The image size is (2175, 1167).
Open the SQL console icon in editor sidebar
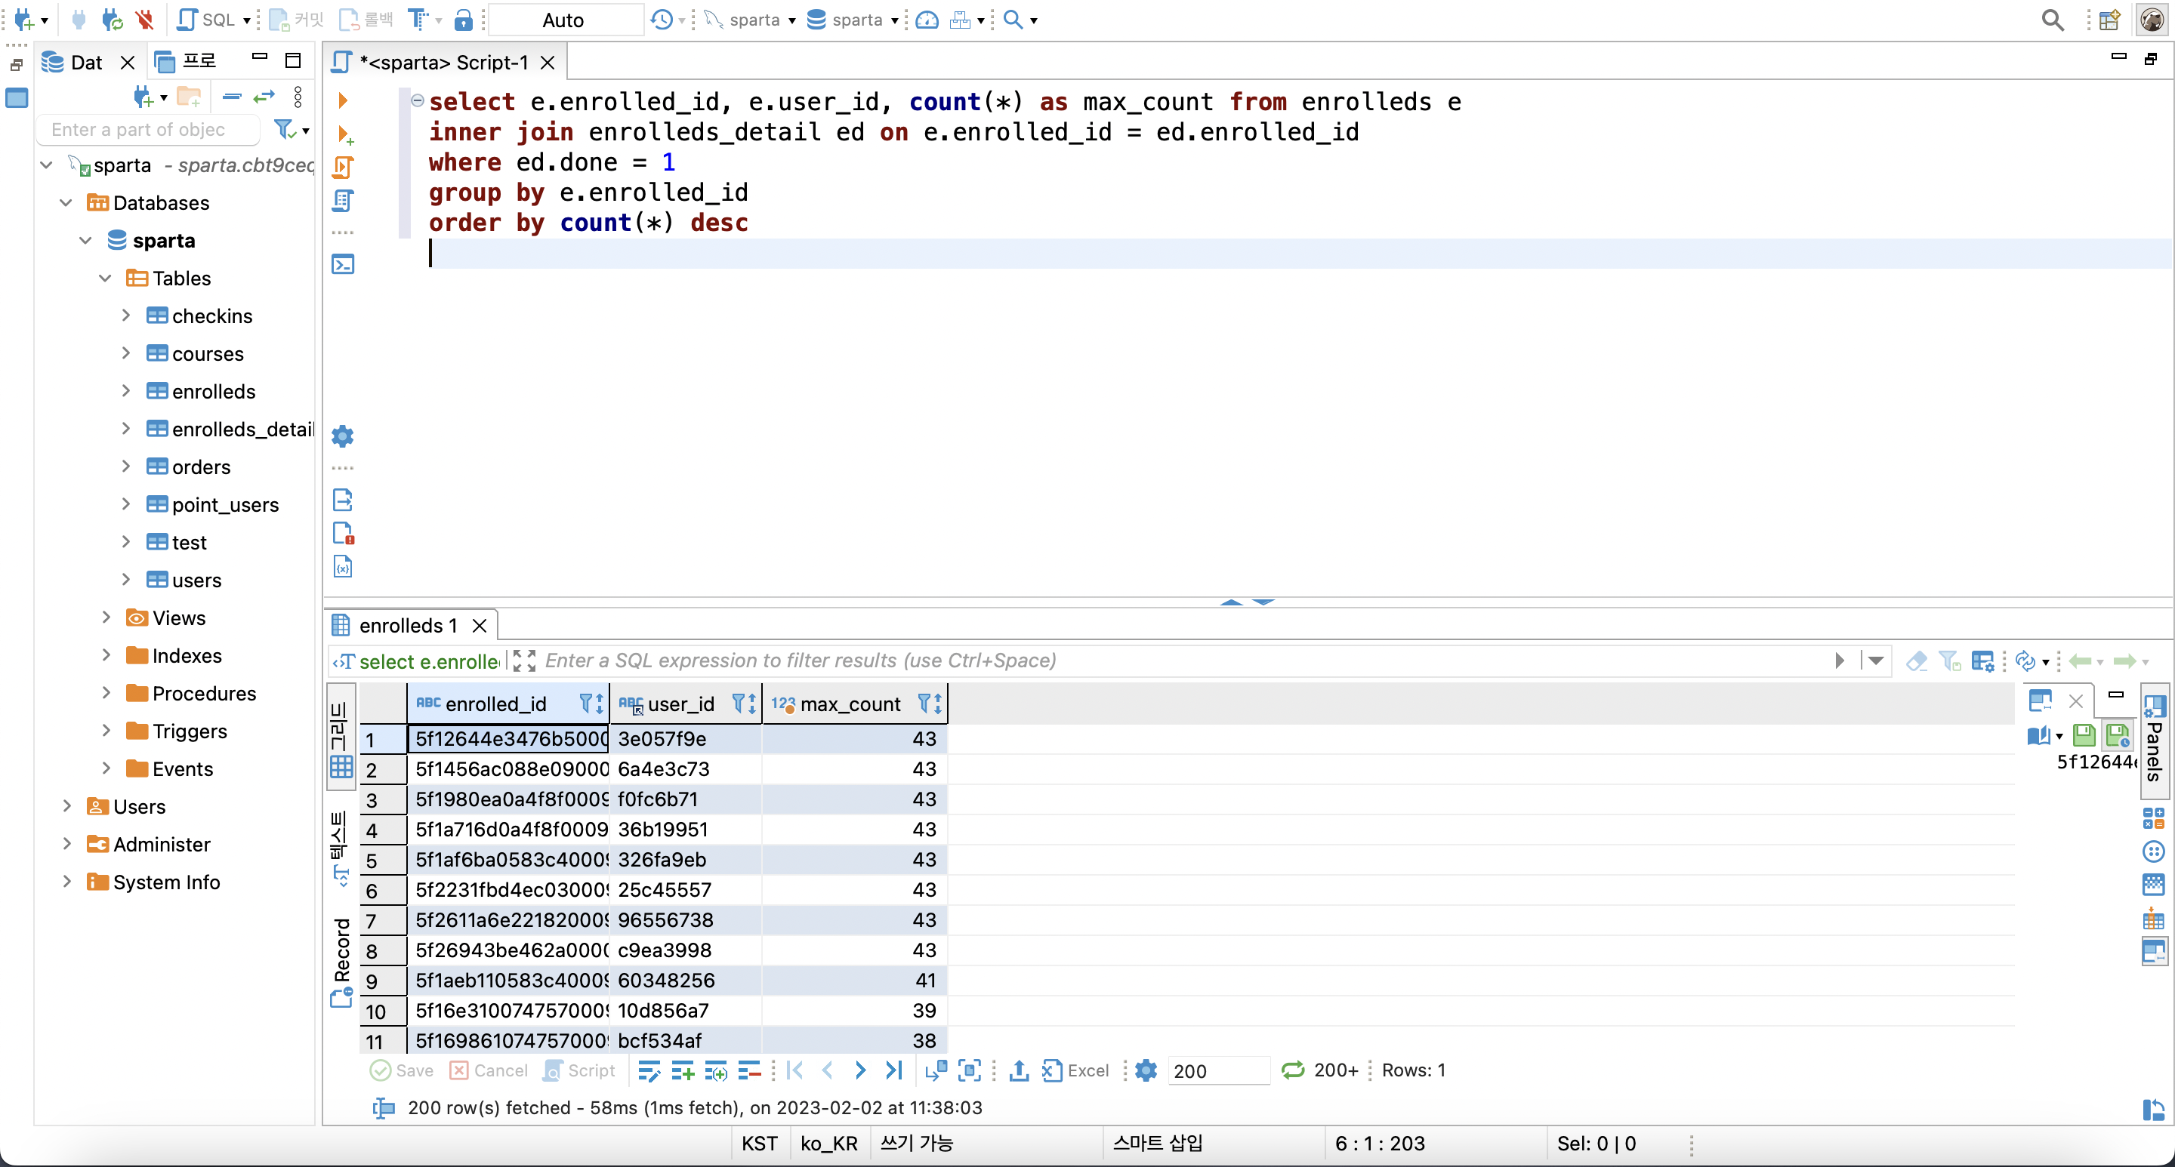click(343, 265)
